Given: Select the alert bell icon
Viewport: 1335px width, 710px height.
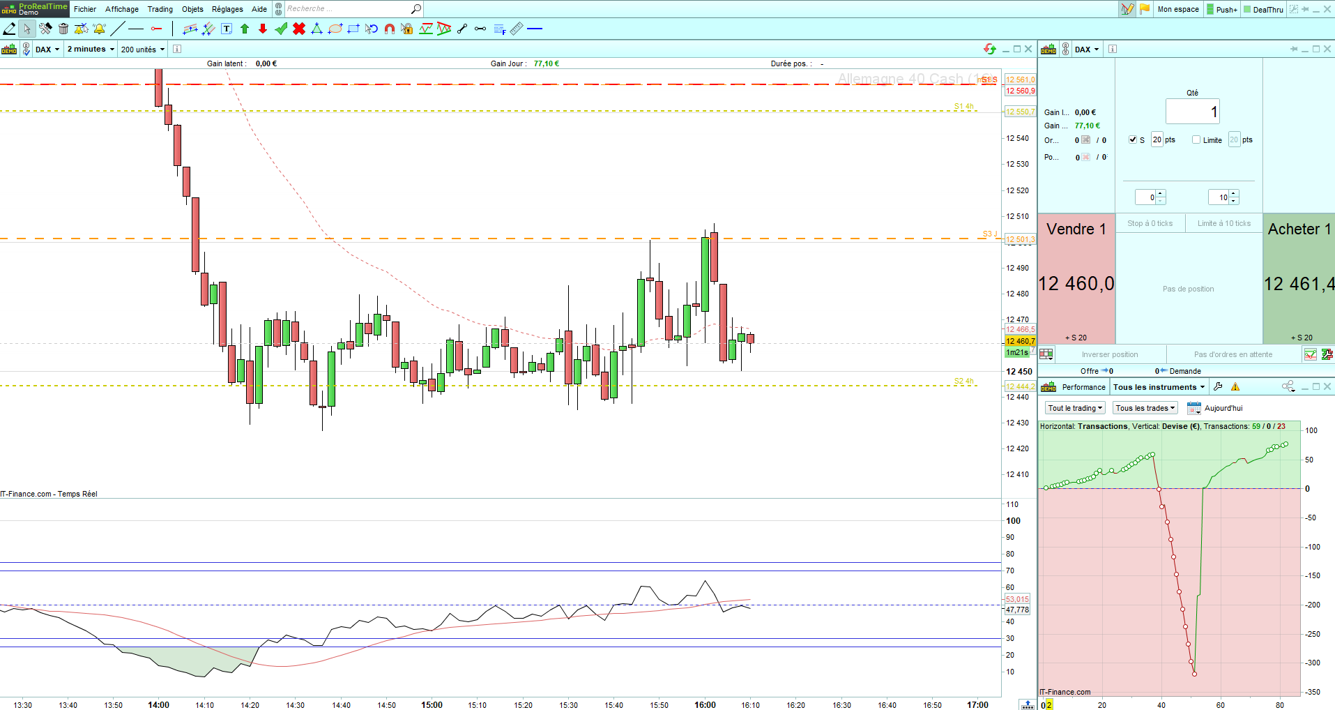Looking at the screenshot, I should point(100,29).
